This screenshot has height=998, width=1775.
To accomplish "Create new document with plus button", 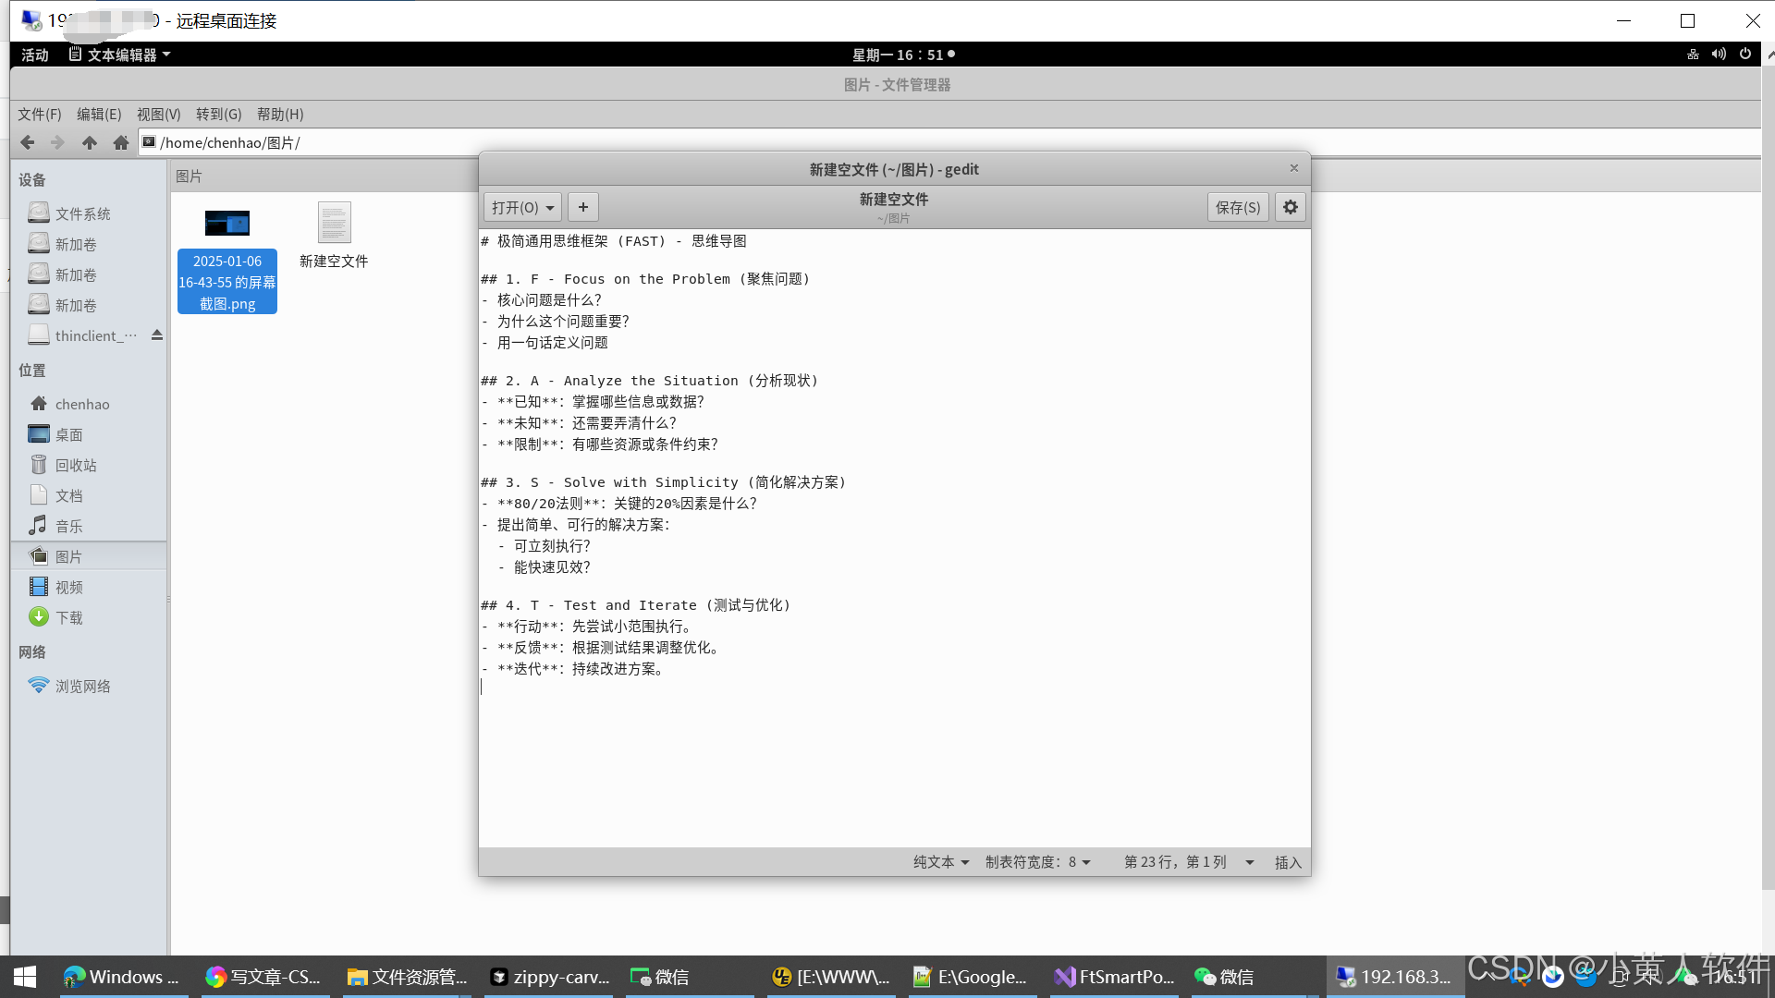I will (583, 207).
